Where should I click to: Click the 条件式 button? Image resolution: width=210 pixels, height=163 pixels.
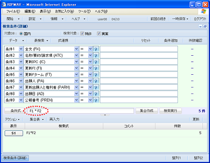pyautogui.click(x=15, y=111)
